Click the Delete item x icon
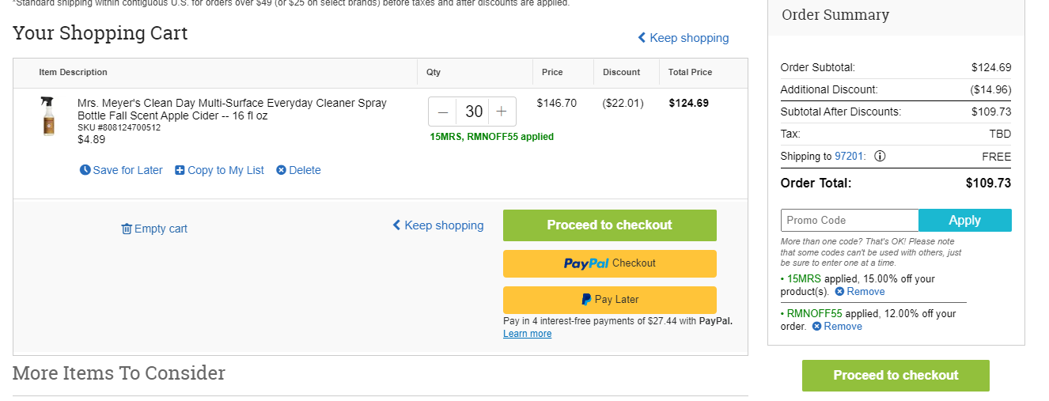Screen dimensions: 1049x401 [x=281, y=170]
